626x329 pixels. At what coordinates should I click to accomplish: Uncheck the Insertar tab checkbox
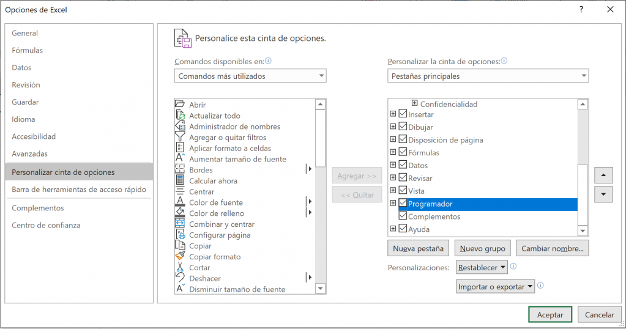[403, 114]
